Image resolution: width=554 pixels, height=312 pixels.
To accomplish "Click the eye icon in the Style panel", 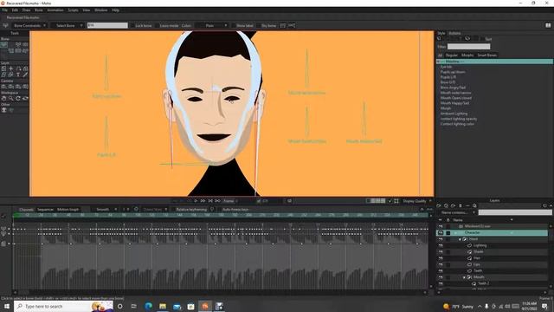I will [467, 38].
